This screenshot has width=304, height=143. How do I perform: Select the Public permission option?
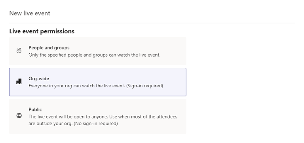(97, 116)
